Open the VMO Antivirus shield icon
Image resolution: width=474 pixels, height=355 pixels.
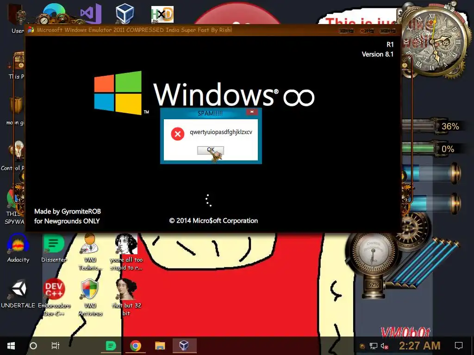90,297
